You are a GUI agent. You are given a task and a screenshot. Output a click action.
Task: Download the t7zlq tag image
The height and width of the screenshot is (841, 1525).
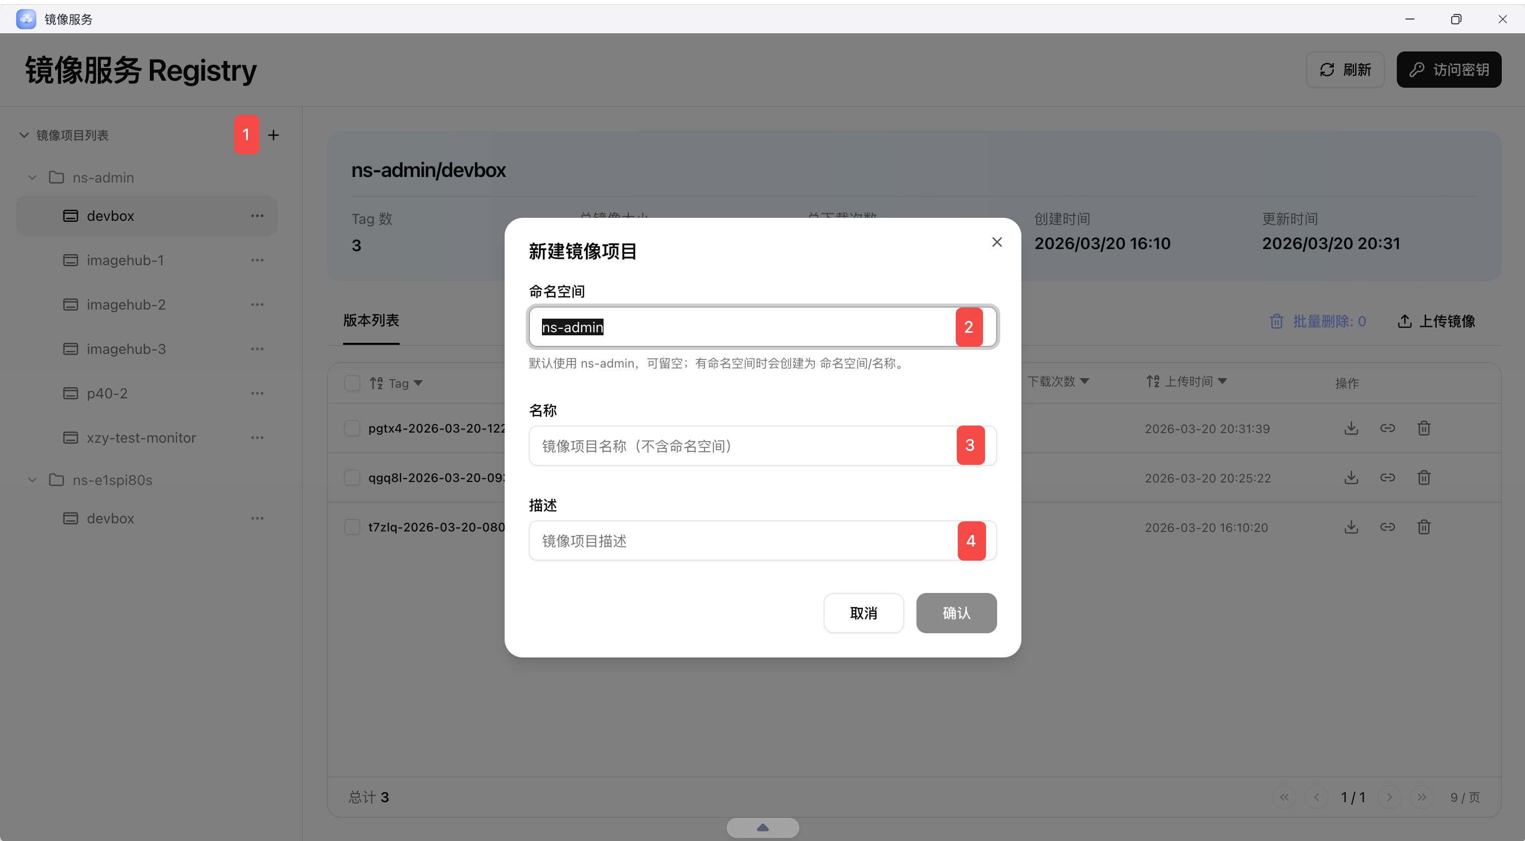click(x=1351, y=527)
